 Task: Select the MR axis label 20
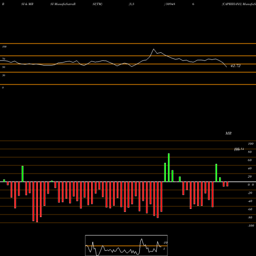[x=249, y=177]
